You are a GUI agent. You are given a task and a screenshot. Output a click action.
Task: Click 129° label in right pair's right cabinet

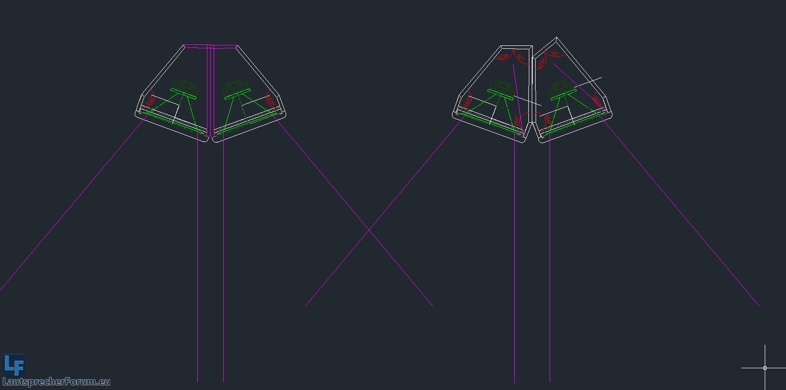(x=541, y=62)
